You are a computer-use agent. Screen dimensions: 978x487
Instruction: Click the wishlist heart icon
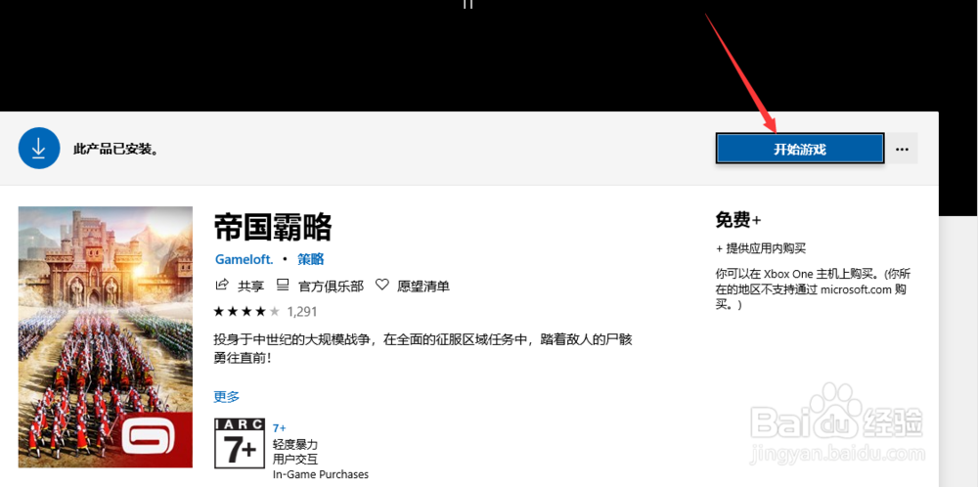coord(381,286)
